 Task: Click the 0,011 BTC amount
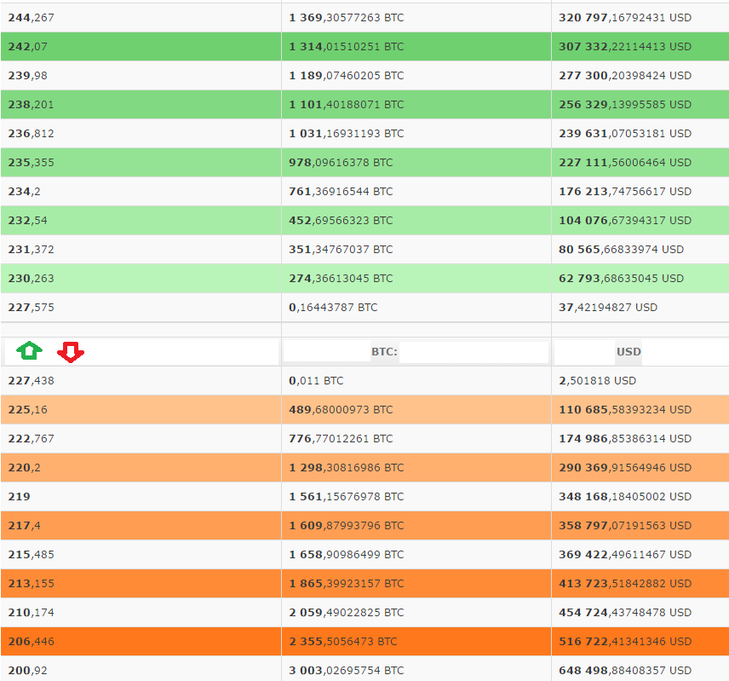(x=316, y=380)
